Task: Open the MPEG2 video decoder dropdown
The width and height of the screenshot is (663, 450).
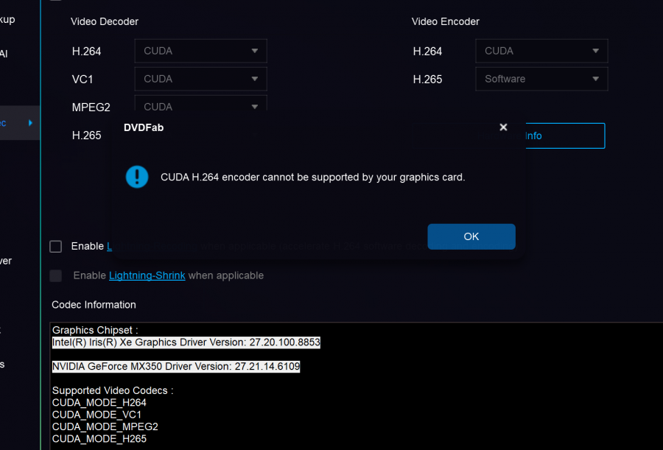Action: pyautogui.click(x=201, y=104)
